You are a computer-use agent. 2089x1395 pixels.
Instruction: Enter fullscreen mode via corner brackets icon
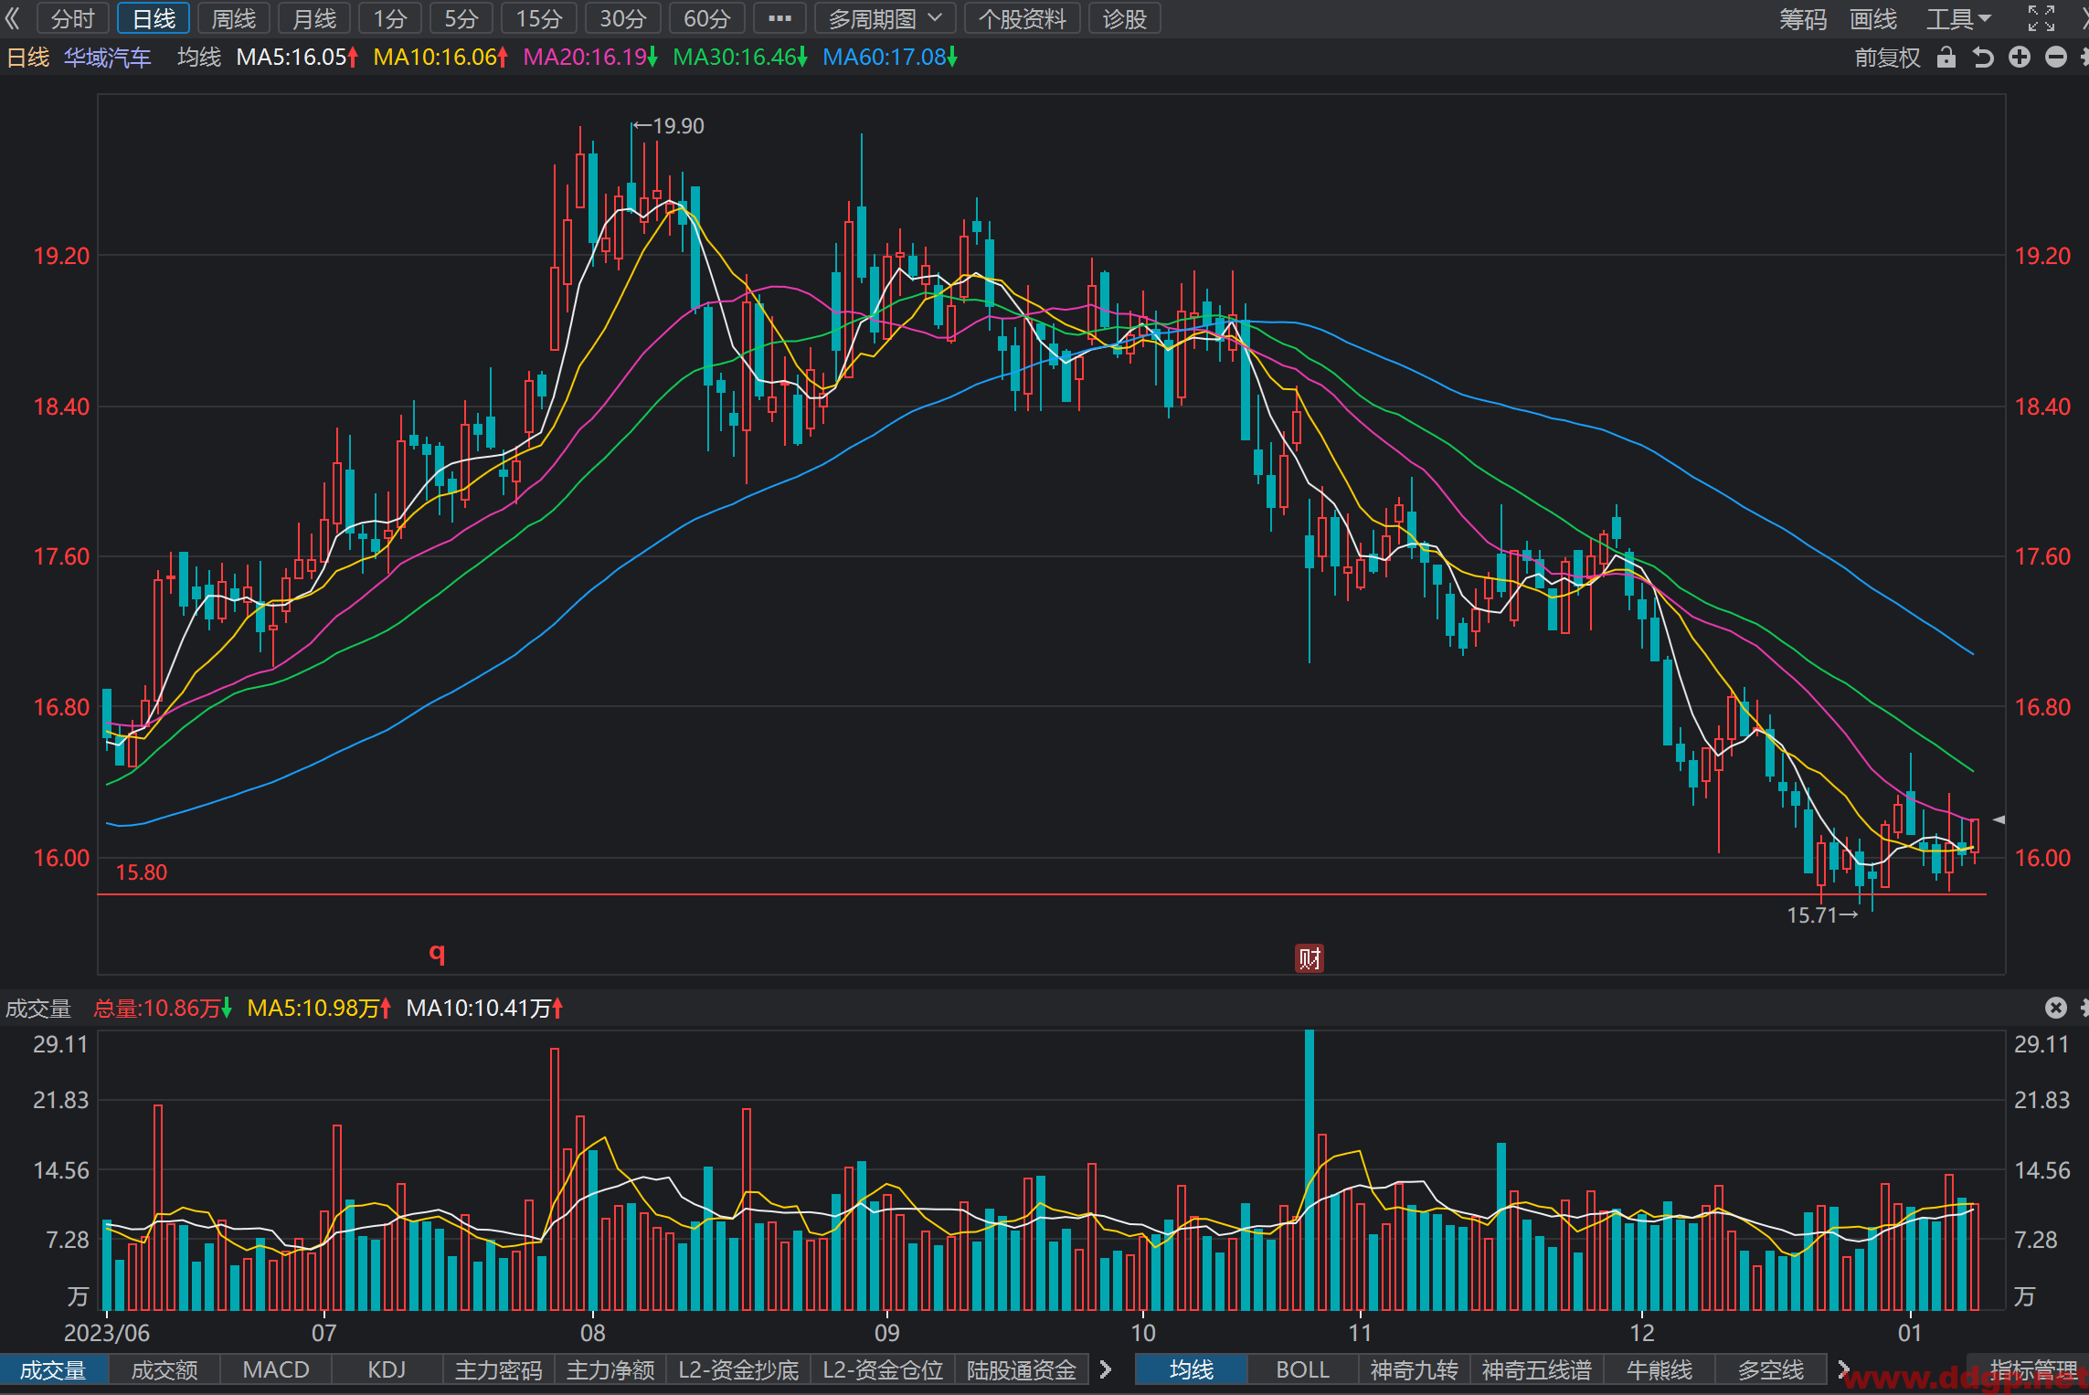[x=2041, y=18]
